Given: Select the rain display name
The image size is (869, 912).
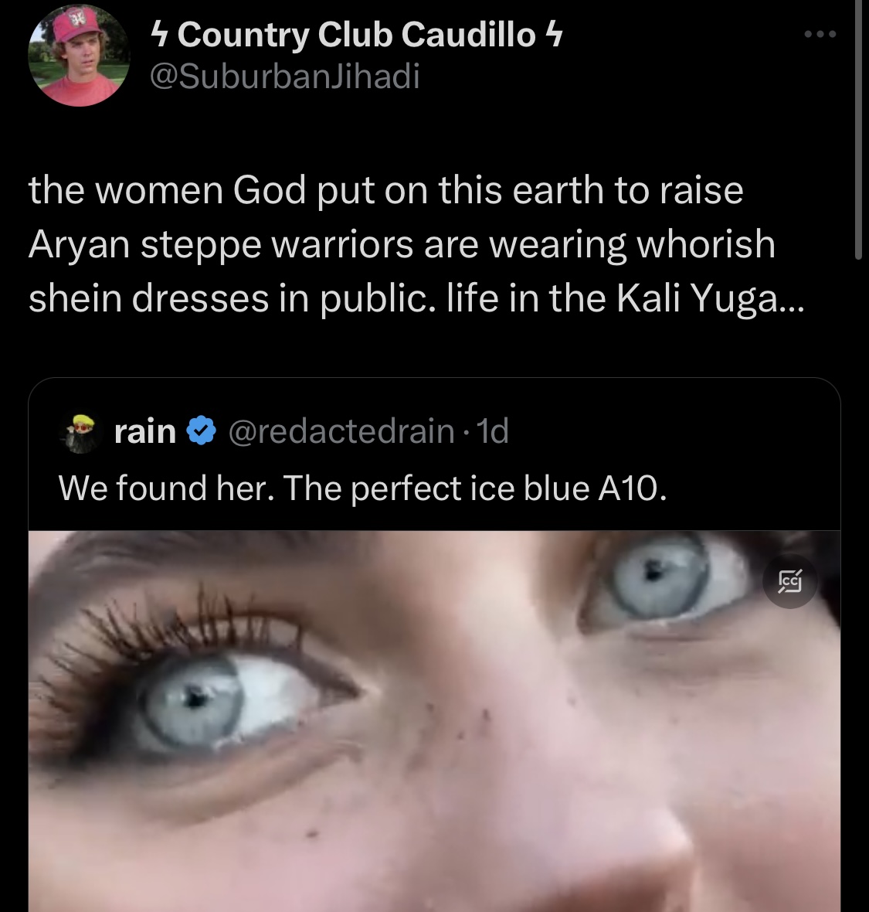Looking at the screenshot, I should coord(145,431).
